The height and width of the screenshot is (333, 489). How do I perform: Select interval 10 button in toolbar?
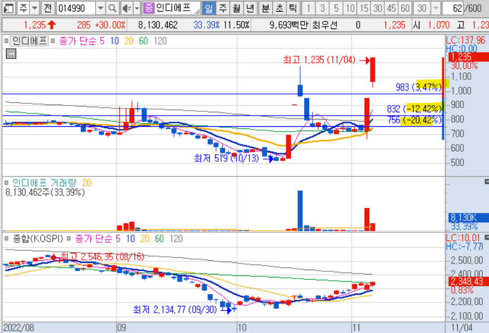click(350, 8)
